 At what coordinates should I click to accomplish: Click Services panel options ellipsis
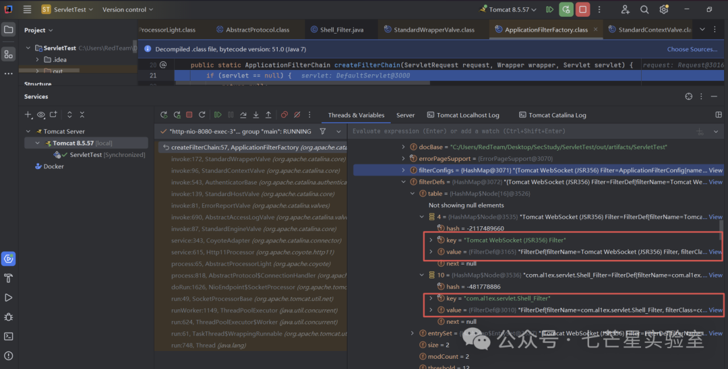coord(701,96)
